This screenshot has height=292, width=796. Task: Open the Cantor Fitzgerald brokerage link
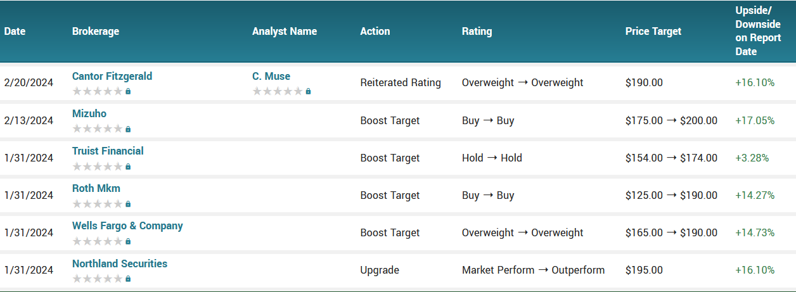[112, 76]
